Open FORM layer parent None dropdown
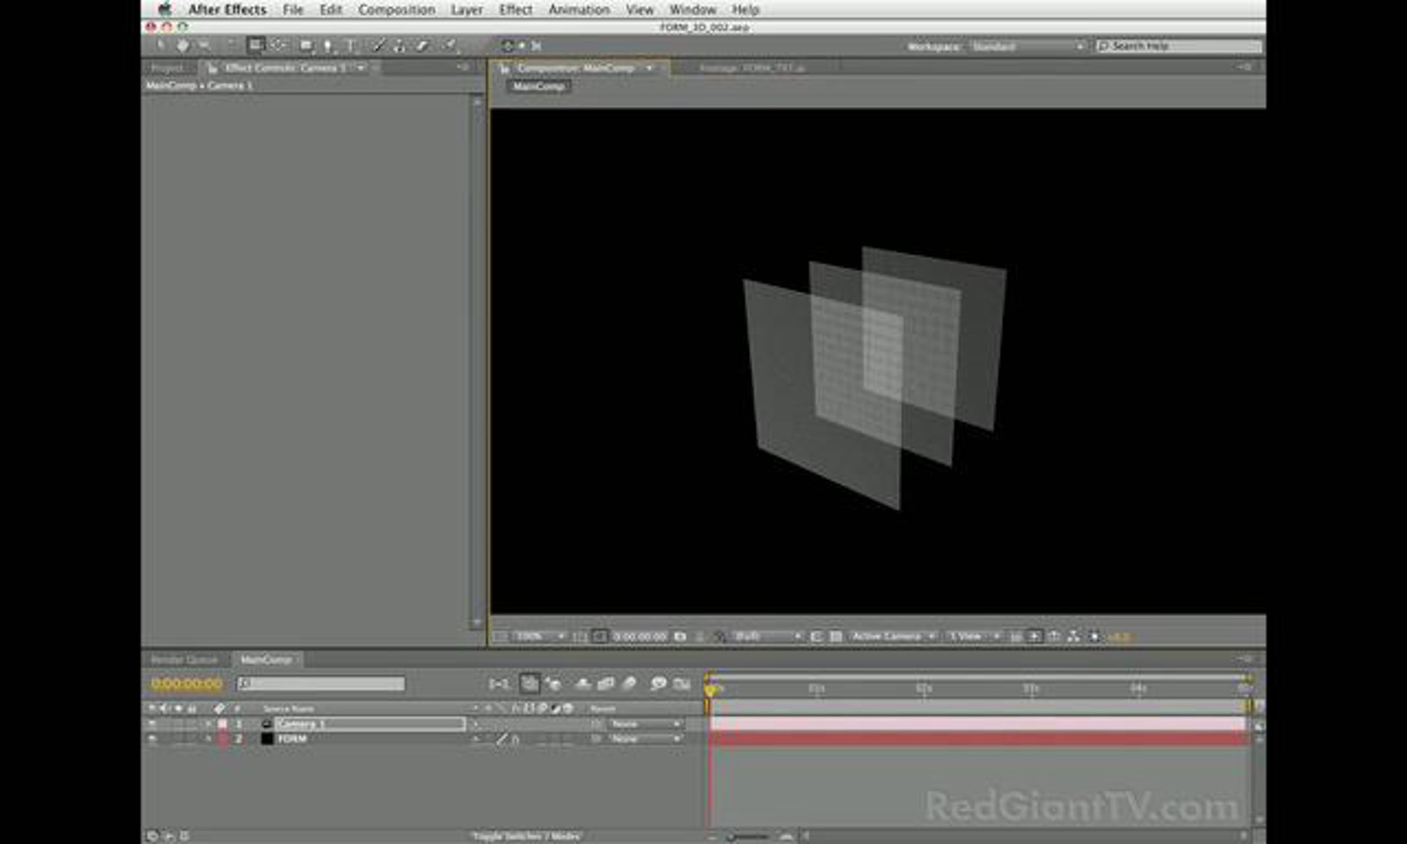Viewport: 1407px width, 844px height. [644, 739]
